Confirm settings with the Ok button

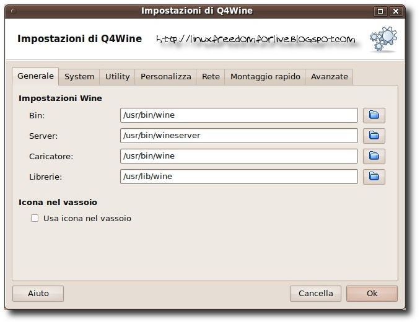pyautogui.click(x=372, y=294)
